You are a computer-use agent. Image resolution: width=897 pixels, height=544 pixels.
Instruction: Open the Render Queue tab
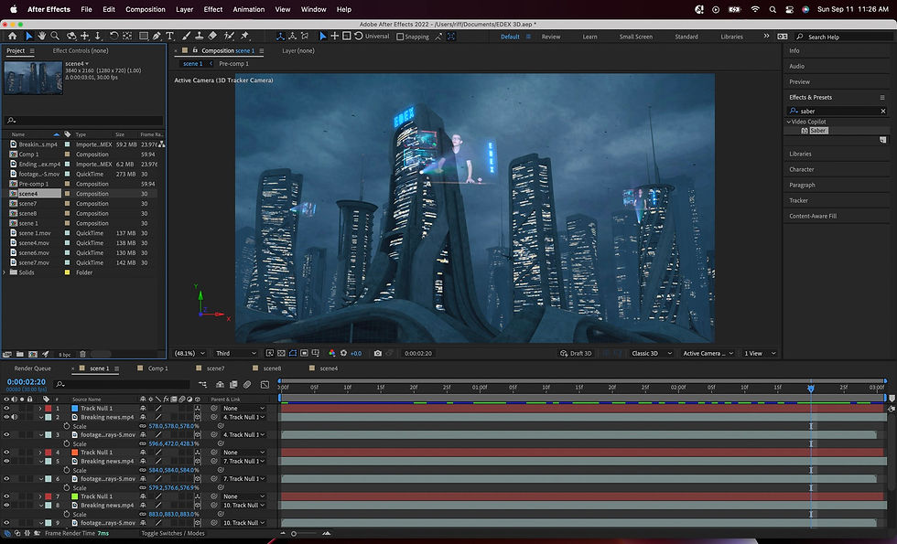coord(33,368)
